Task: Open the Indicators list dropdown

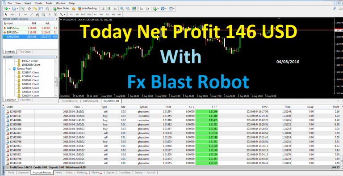Action: coord(156,8)
